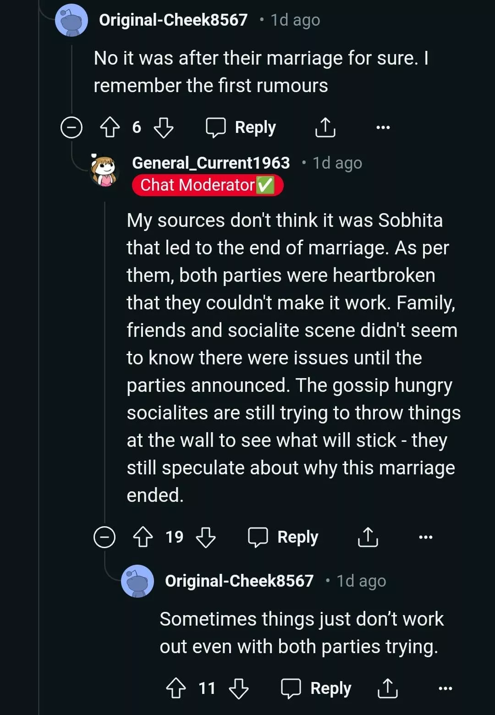Downvote the comment with 11 votes
This screenshot has height=715, width=495.
coord(239,688)
